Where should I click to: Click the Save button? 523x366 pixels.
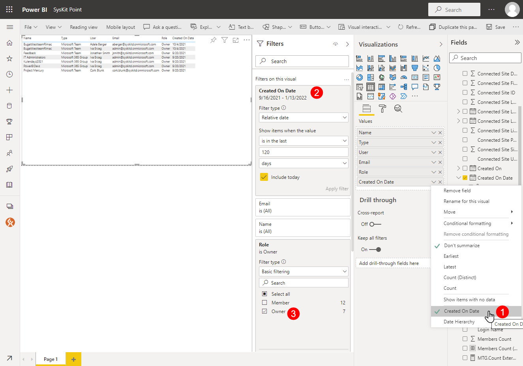point(496,27)
